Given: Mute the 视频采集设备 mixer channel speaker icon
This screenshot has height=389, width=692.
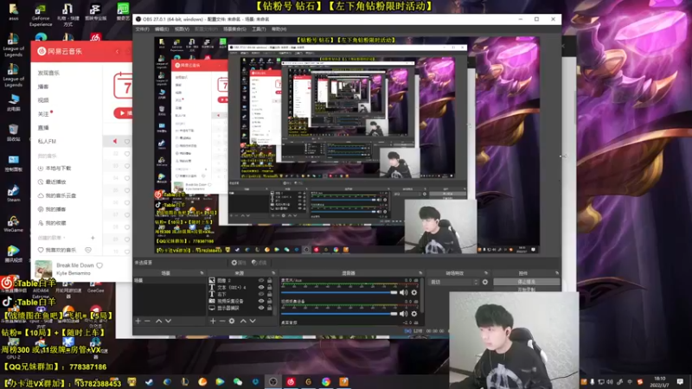Looking at the screenshot, I should pos(403,314).
